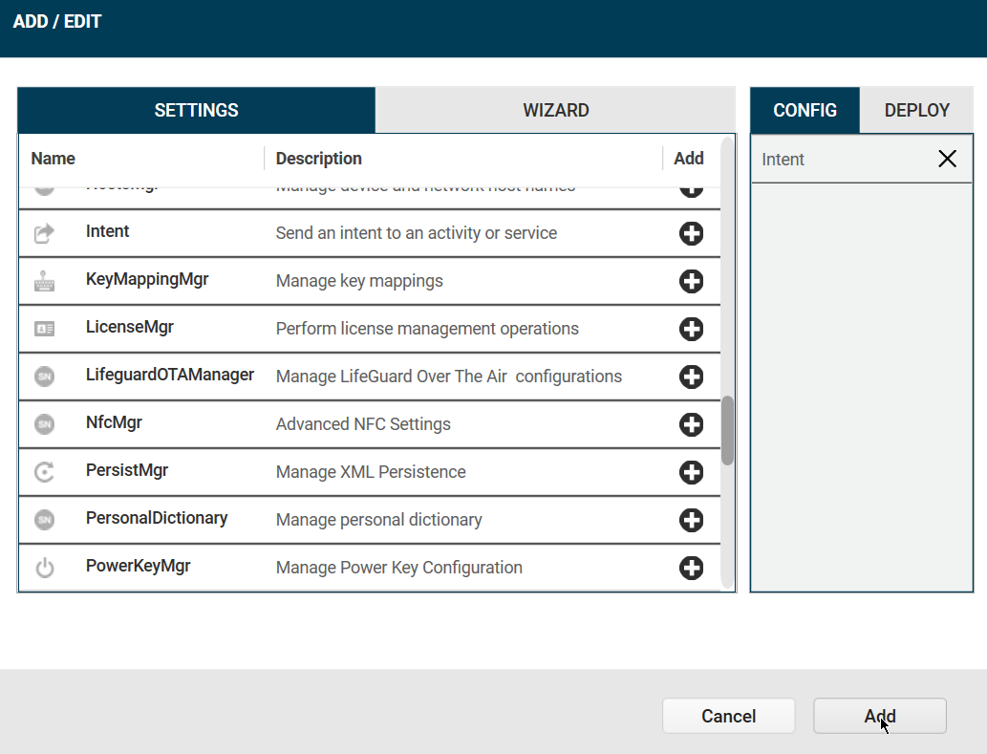Add KeyMappingMgr using its plus icon
987x754 pixels.
coord(691,281)
